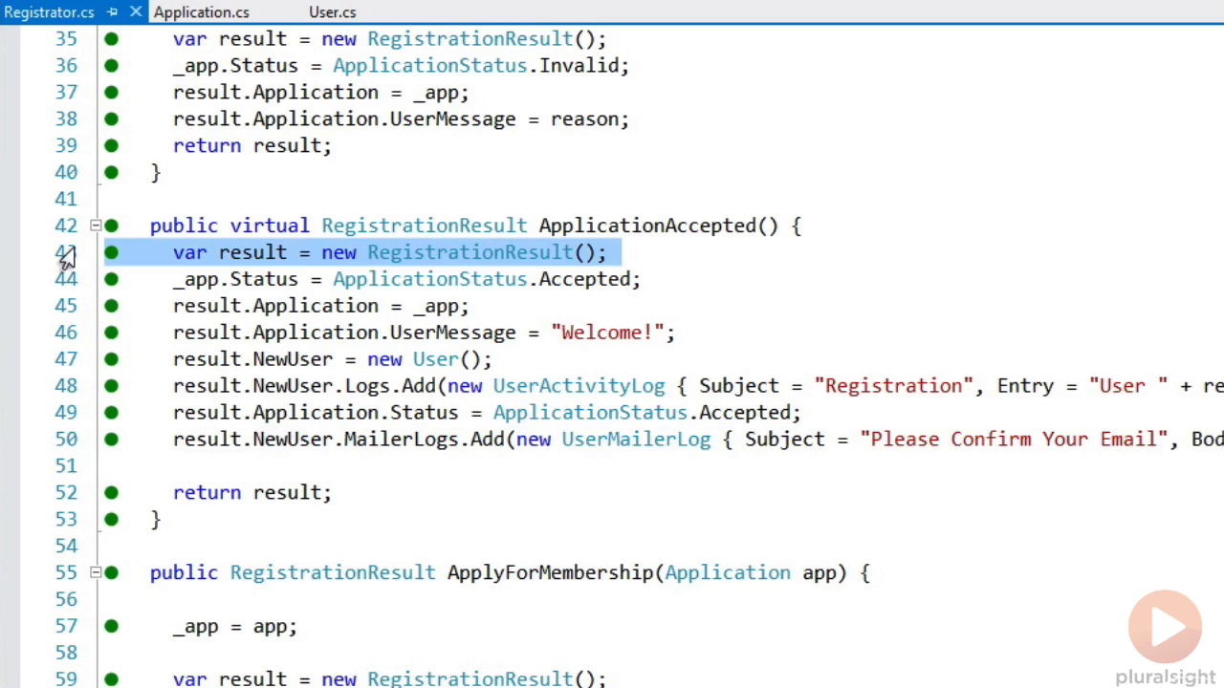This screenshot has height=688, width=1224.
Task: Click the green coverage dot on line 48
Action: click(x=112, y=386)
